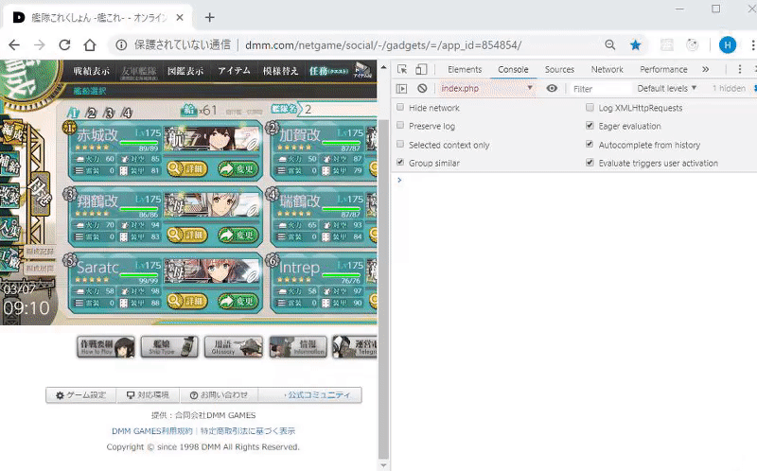The image size is (757, 471).
Task: Click the zoom magnifier icon in address bar
Action: coord(609,44)
